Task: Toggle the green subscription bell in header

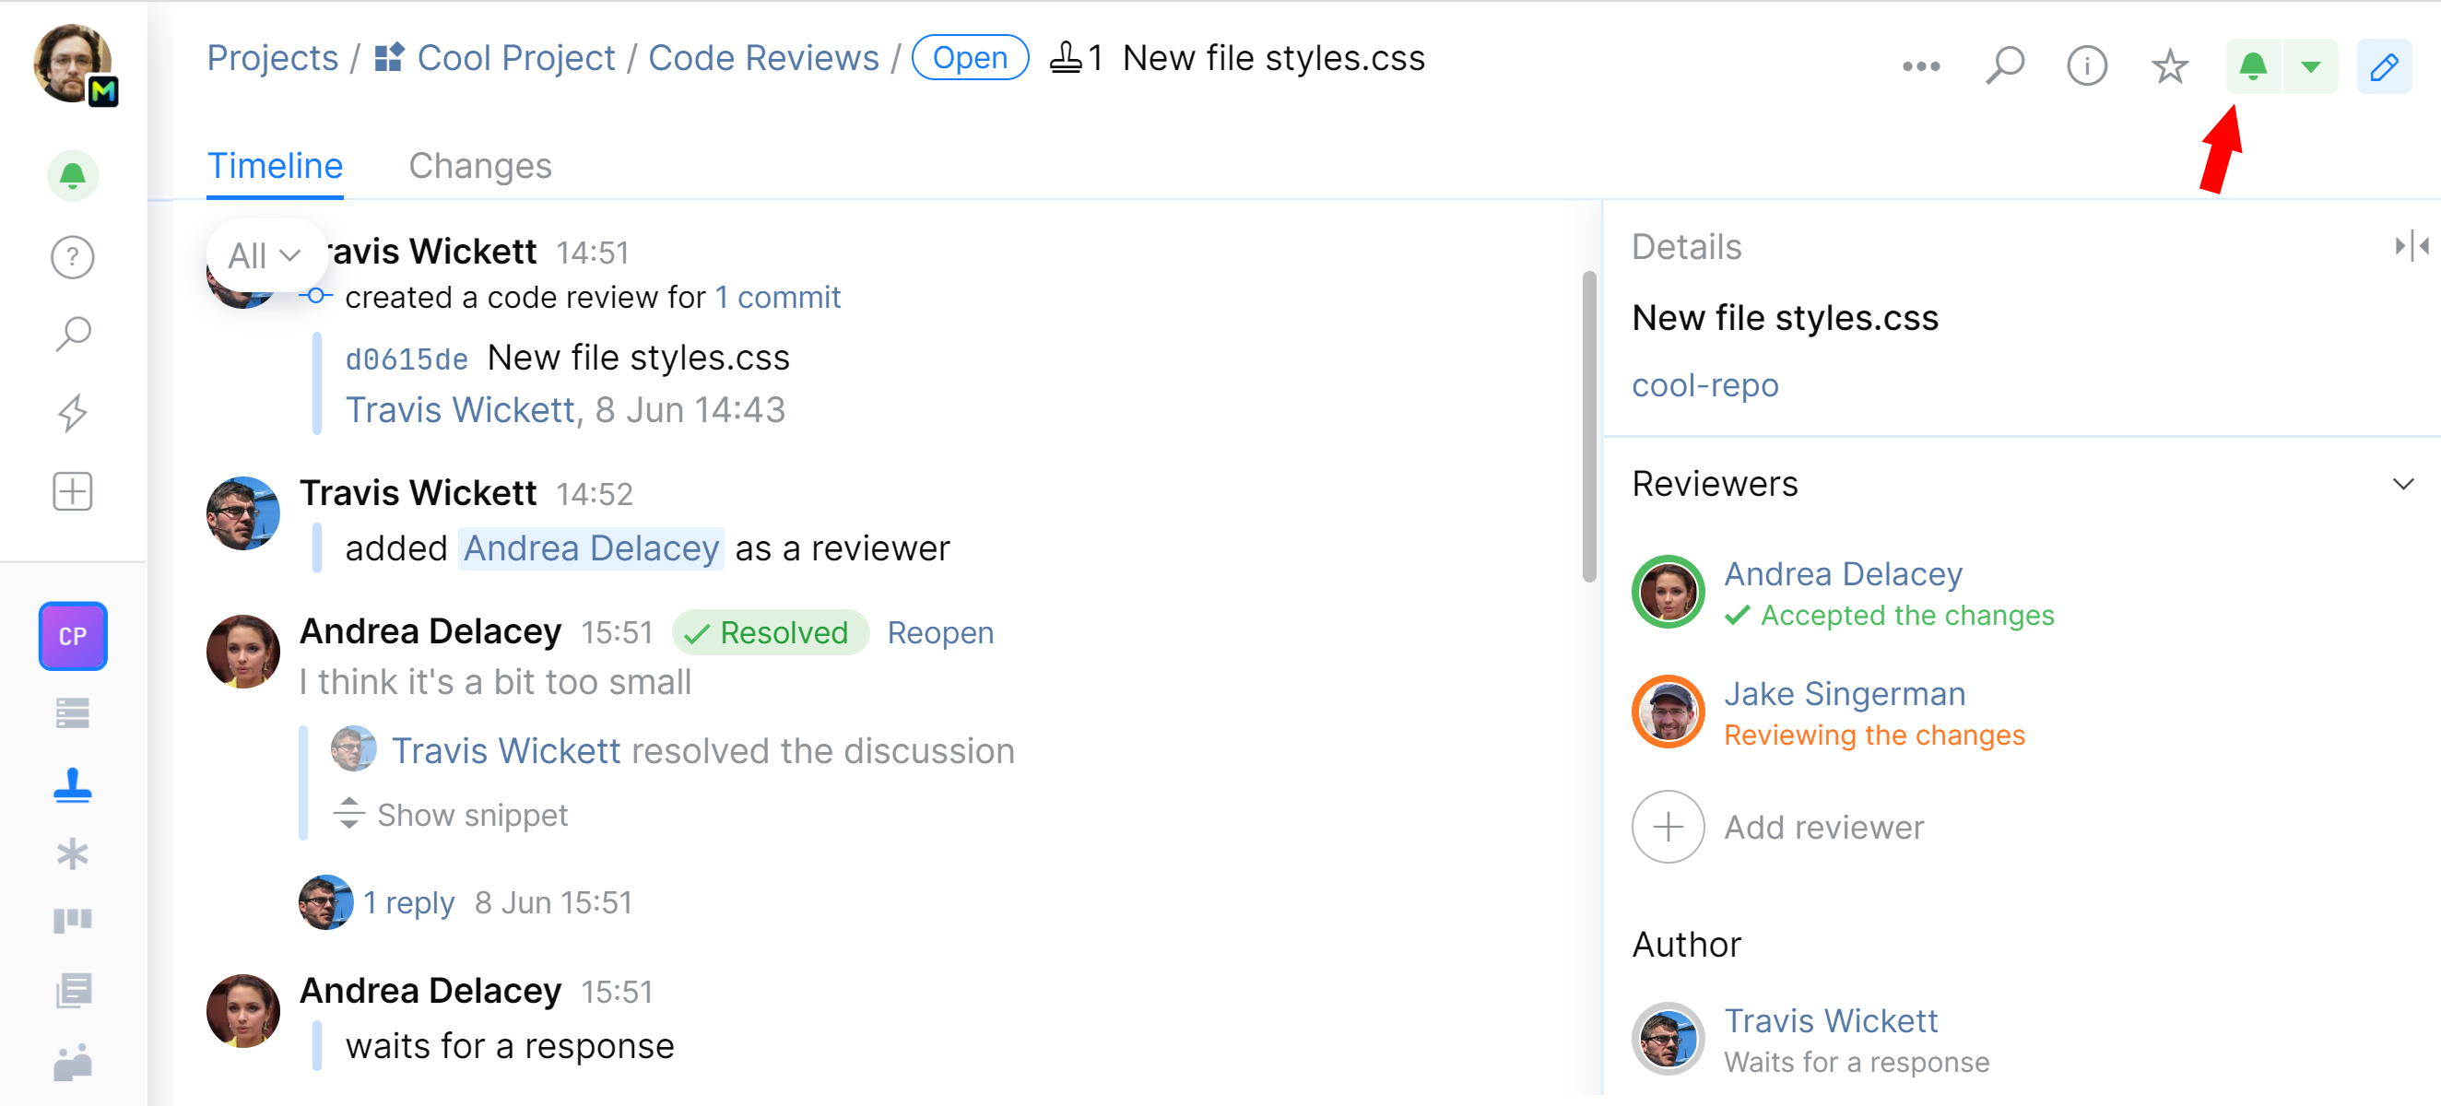Action: click(x=2252, y=66)
